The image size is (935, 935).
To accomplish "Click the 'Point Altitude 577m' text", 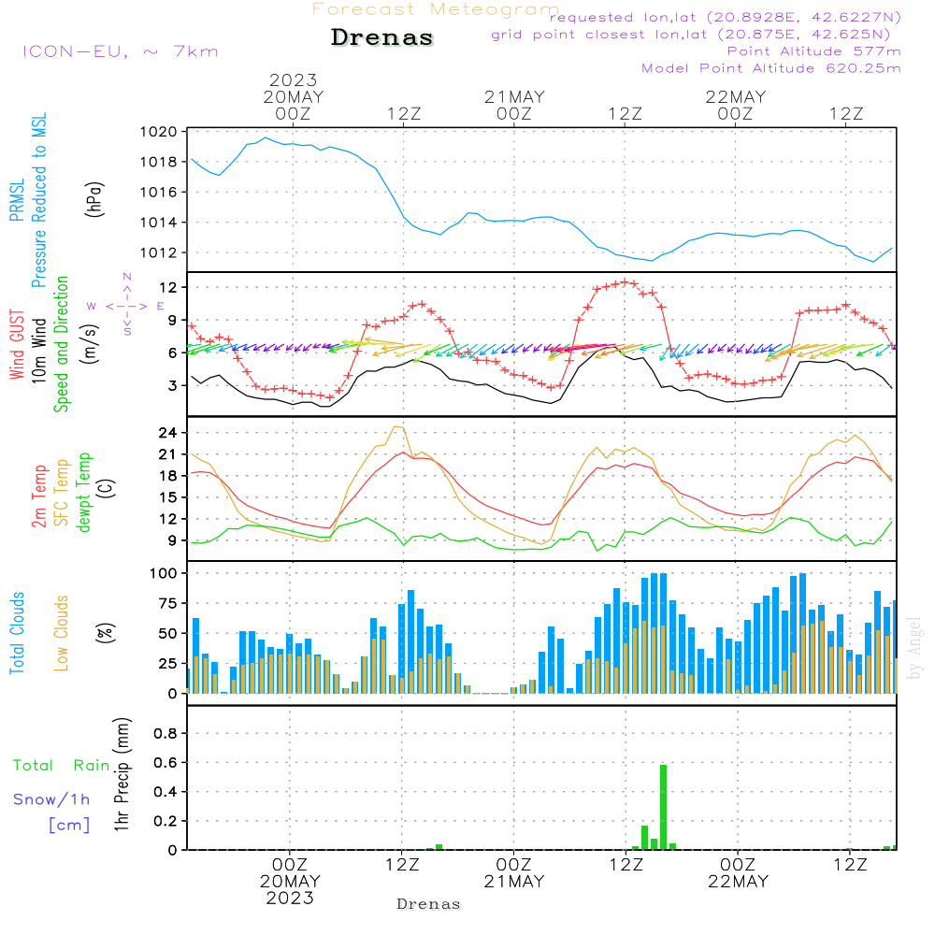I will pyautogui.click(x=813, y=51).
